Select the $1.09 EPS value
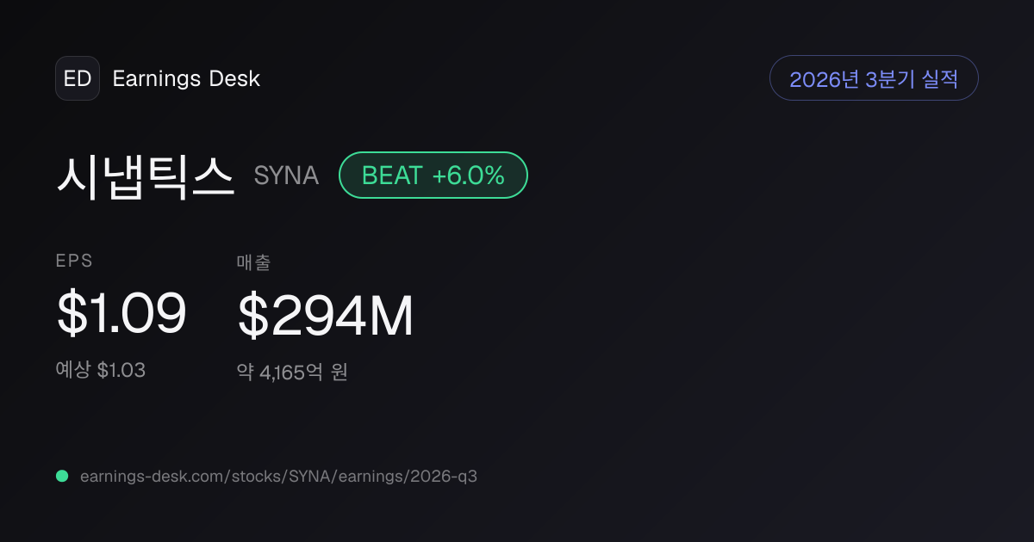The height and width of the screenshot is (542, 1034). 121,313
